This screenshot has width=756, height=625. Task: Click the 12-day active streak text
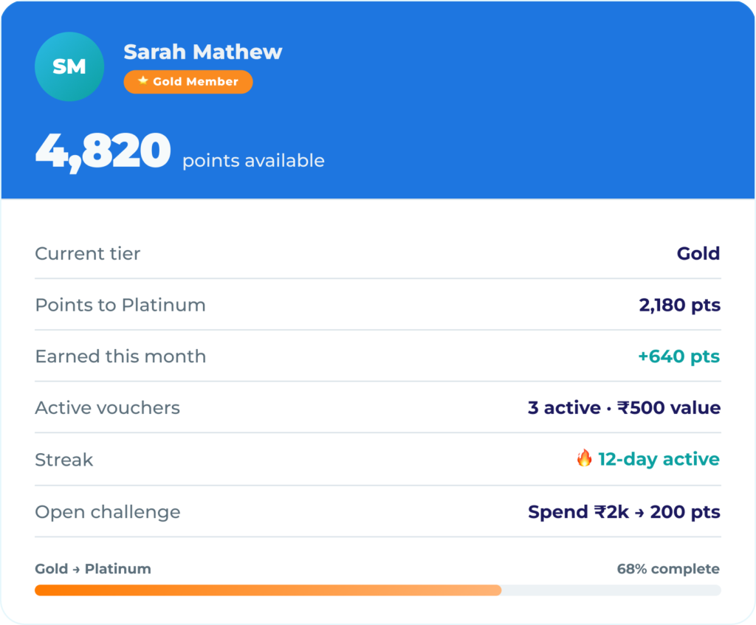pos(659,459)
